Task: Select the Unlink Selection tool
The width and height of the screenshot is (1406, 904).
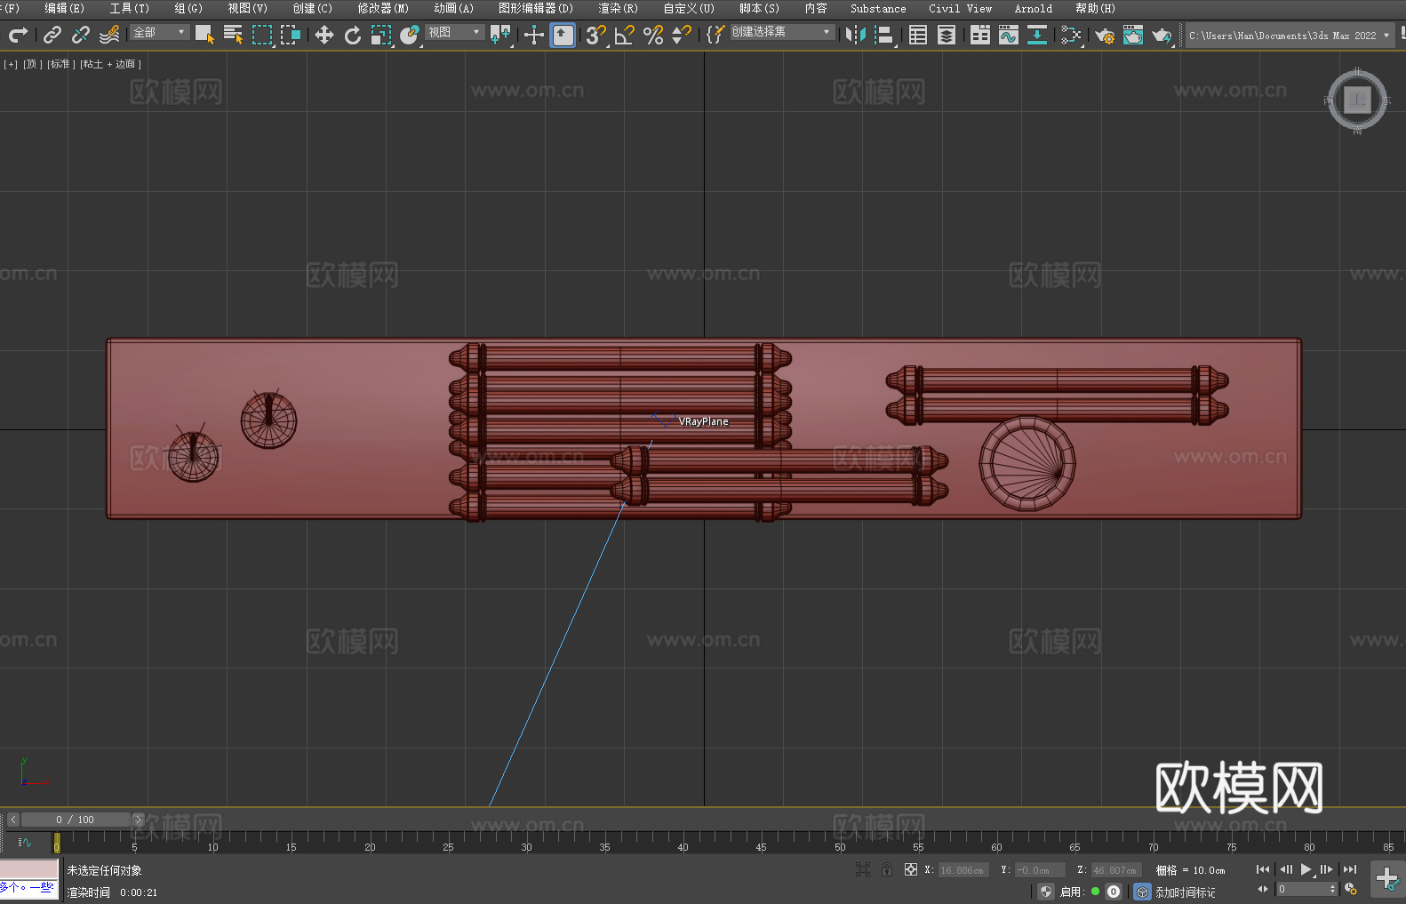Action: 81,35
